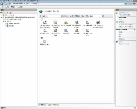Click the delete connection icon in Connections toolbar

coord(11,13)
